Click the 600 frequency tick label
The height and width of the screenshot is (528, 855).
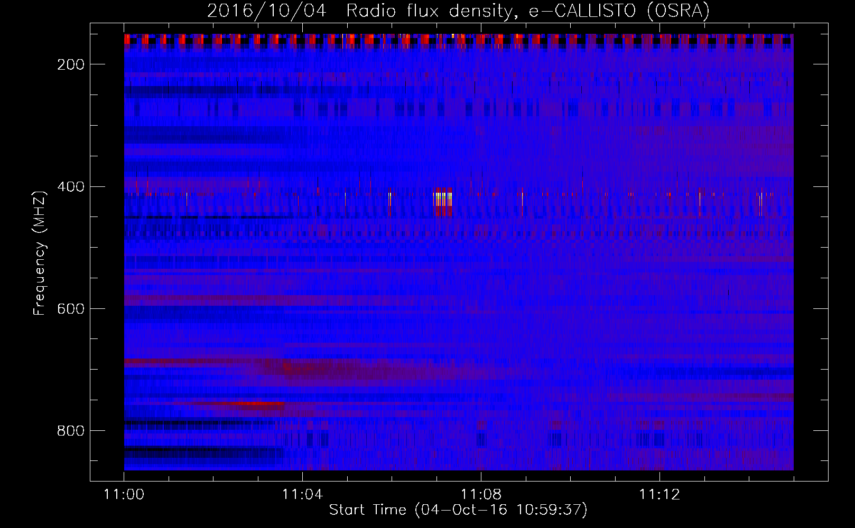tap(71, 309)
